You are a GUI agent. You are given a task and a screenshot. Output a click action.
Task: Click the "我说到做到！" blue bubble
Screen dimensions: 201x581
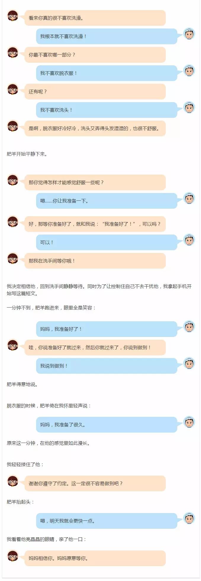107,366
